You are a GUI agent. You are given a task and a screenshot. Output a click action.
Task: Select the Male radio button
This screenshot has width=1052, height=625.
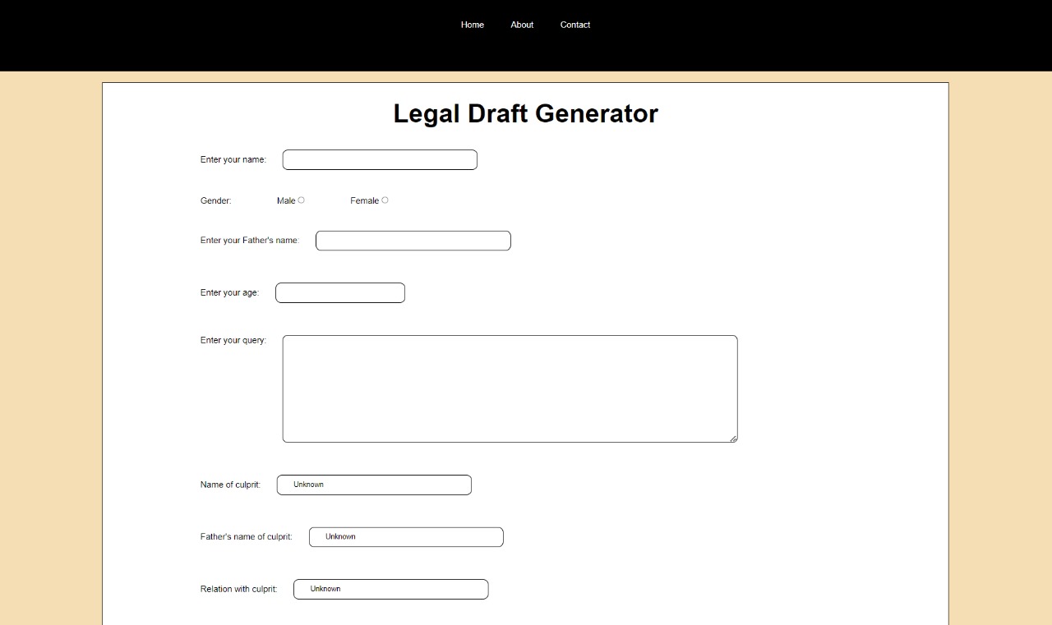coord(302,200)
